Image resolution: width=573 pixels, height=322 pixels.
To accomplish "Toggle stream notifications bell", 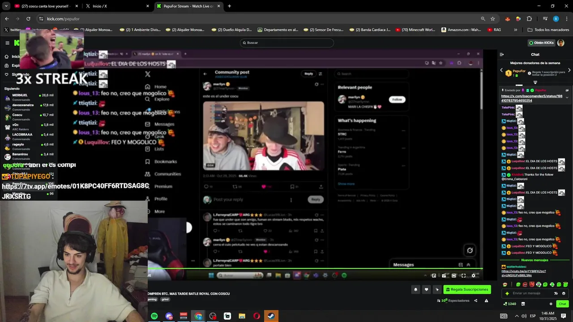I will (415, 289).
